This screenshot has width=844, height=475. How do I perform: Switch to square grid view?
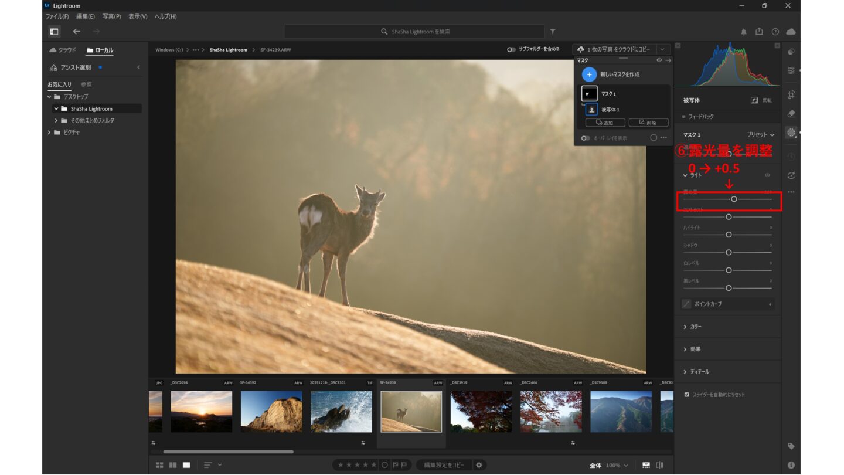point(173,465)
